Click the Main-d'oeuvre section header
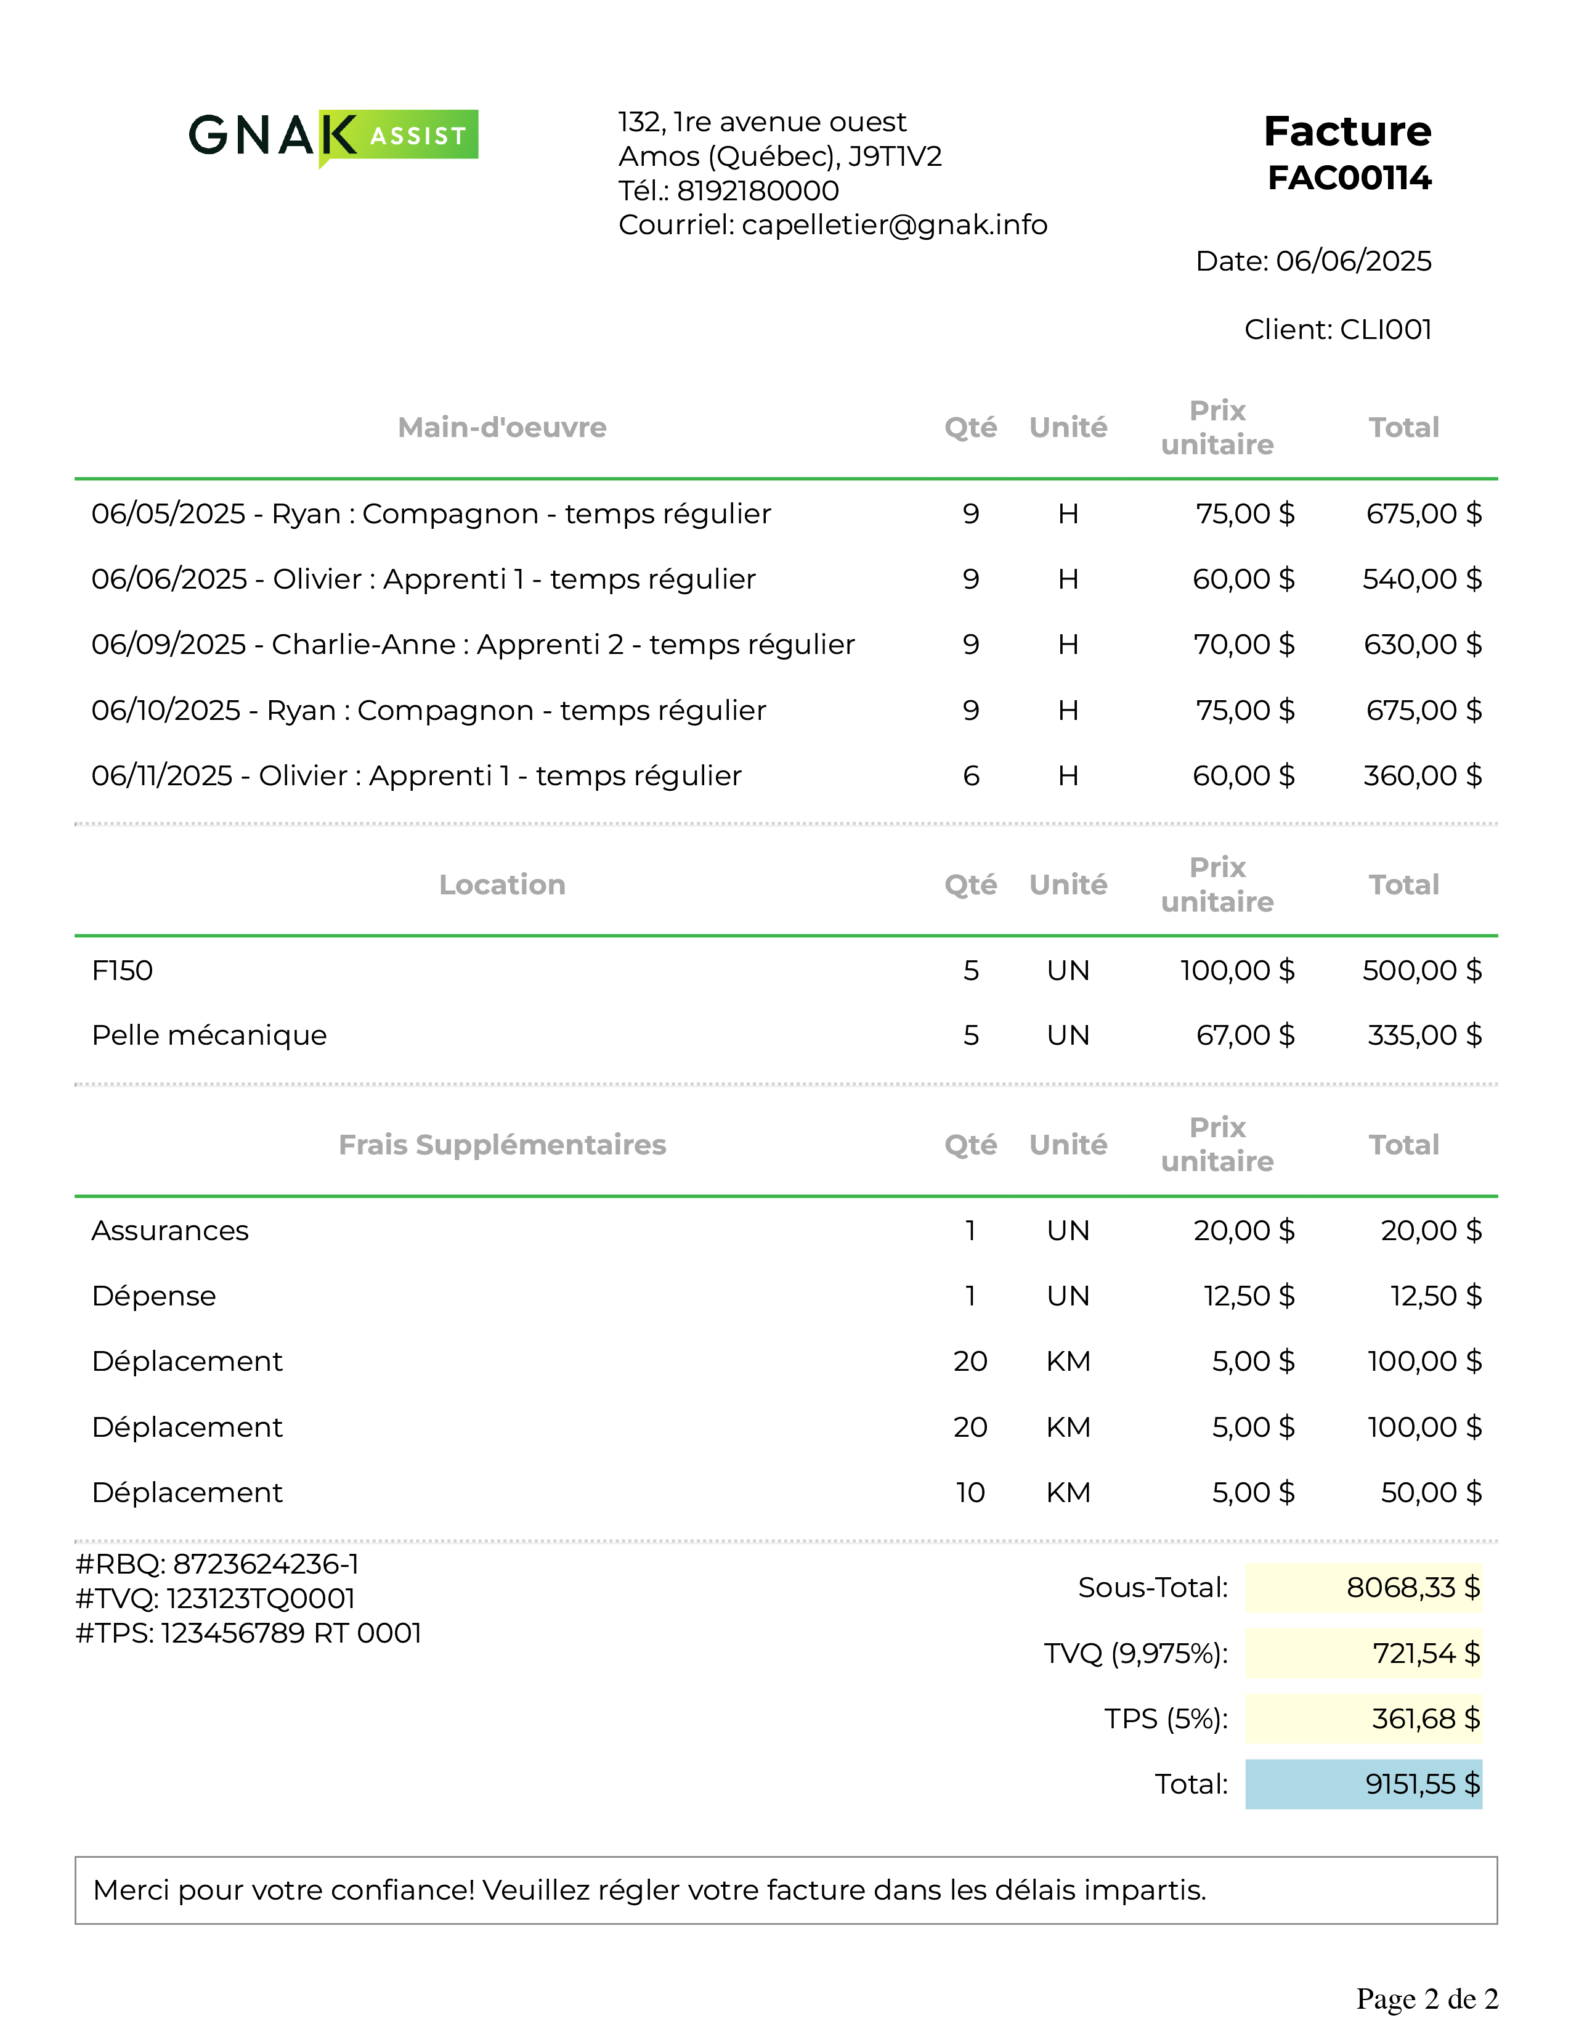The width and height of the screenshot is (1571, 2034). point(501,427)
